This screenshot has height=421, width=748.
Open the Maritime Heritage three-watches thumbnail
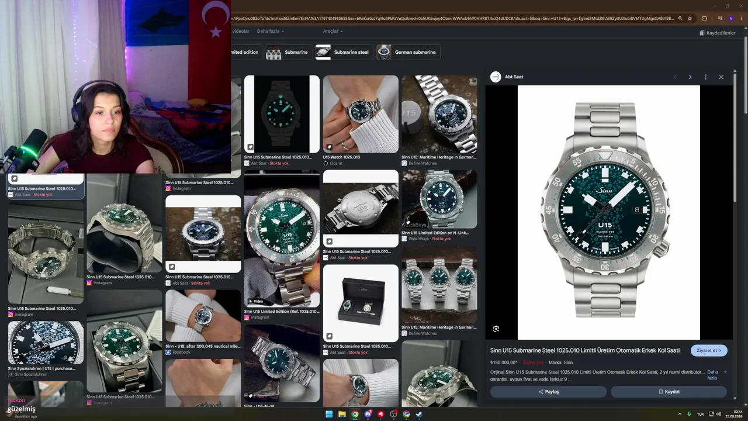439,285
